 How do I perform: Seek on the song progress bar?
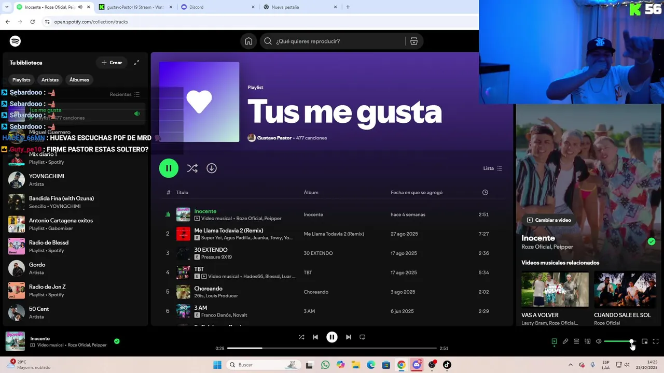[x=332, y=348]
